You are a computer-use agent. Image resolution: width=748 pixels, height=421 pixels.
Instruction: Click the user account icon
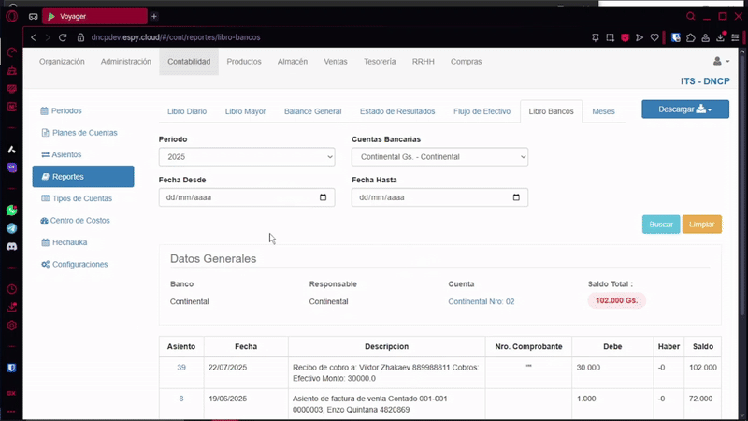pos(718,61)
